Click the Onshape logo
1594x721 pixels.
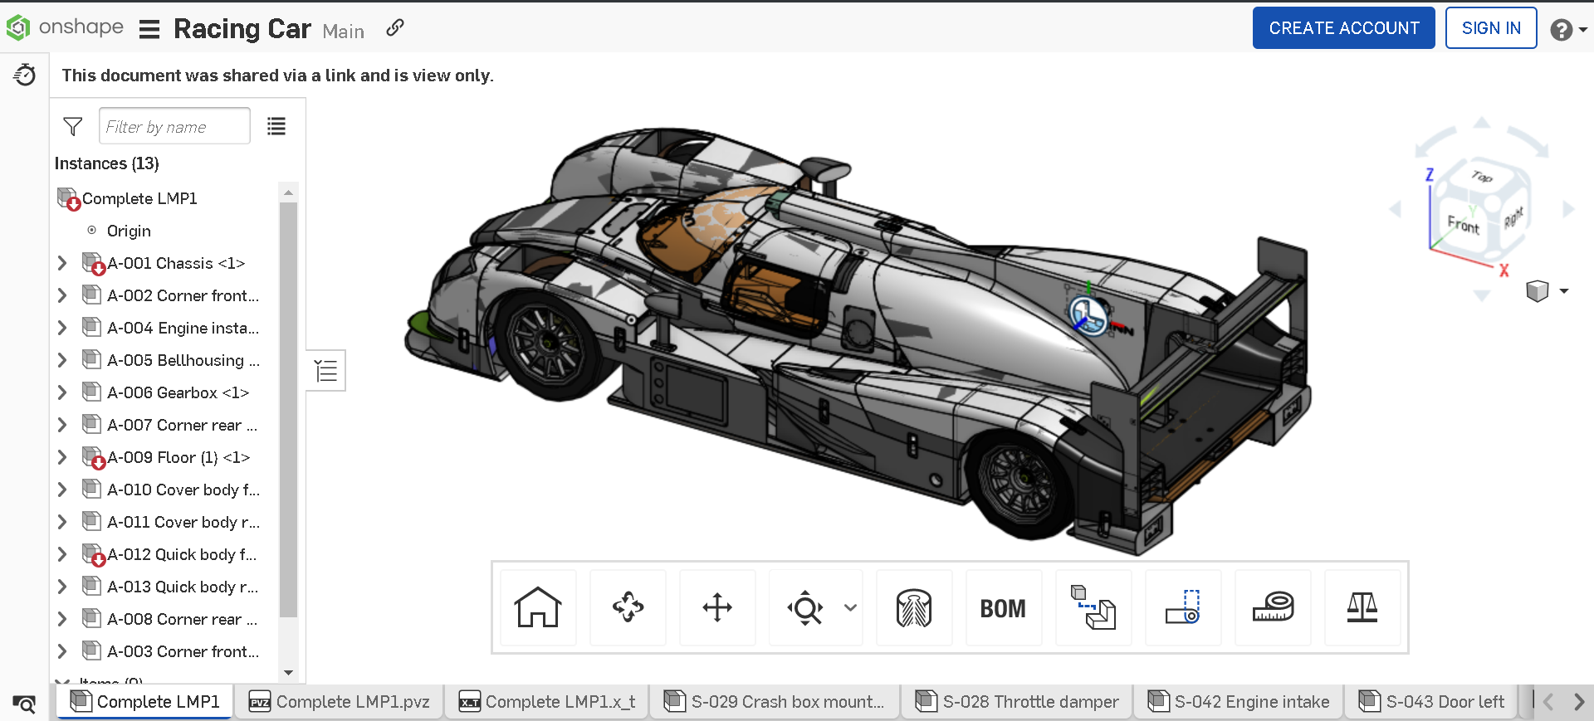tap(64, 27)
